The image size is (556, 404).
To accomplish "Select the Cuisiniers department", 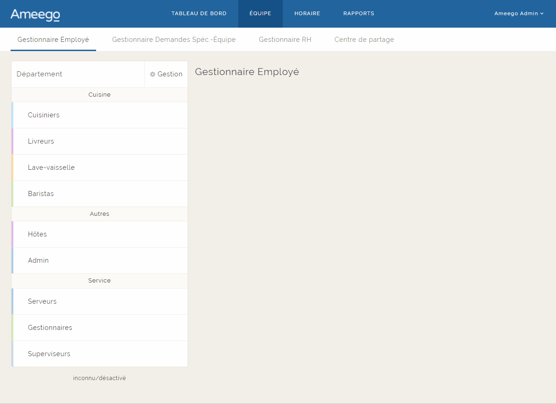I will 44,115.
